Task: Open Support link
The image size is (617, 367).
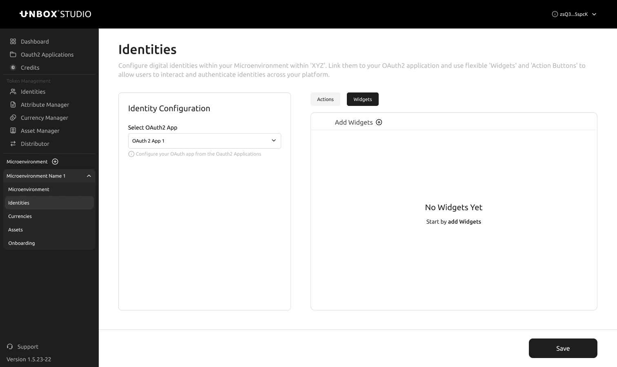Action: [28, 347]
